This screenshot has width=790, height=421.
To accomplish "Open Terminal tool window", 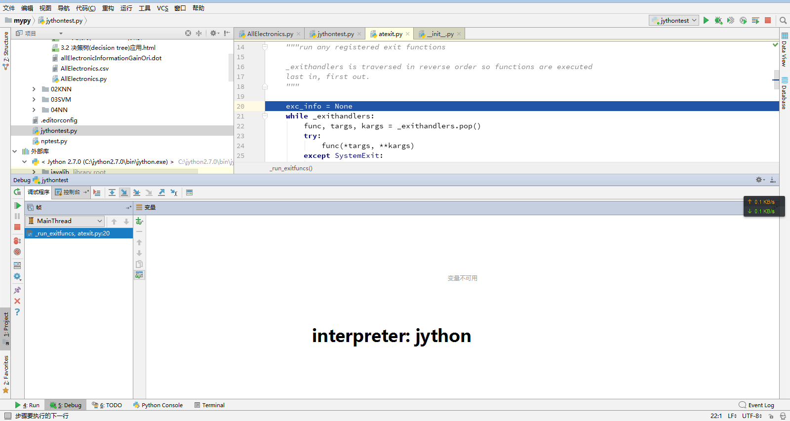I will 209,405.
